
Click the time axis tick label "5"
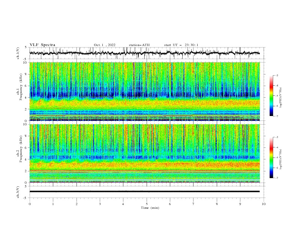pyautogui.click(x=147, y=204)
